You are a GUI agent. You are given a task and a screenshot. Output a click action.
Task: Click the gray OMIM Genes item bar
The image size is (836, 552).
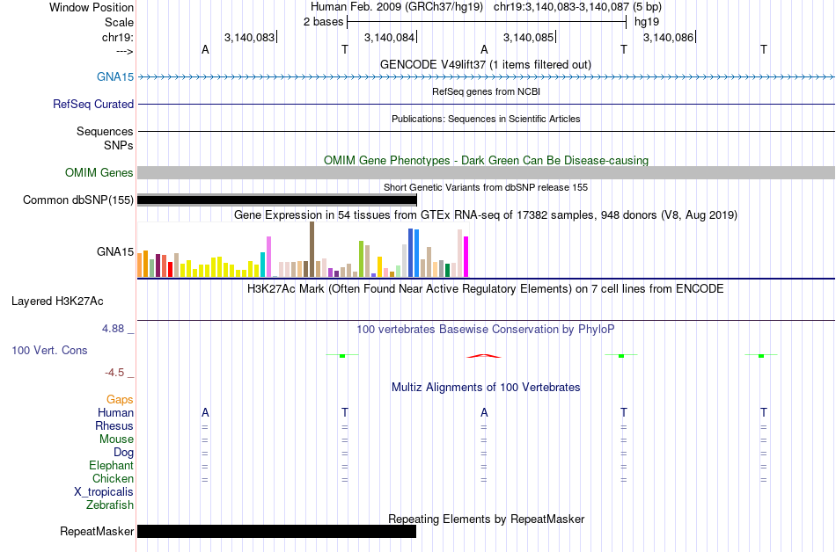coord(486,172)
